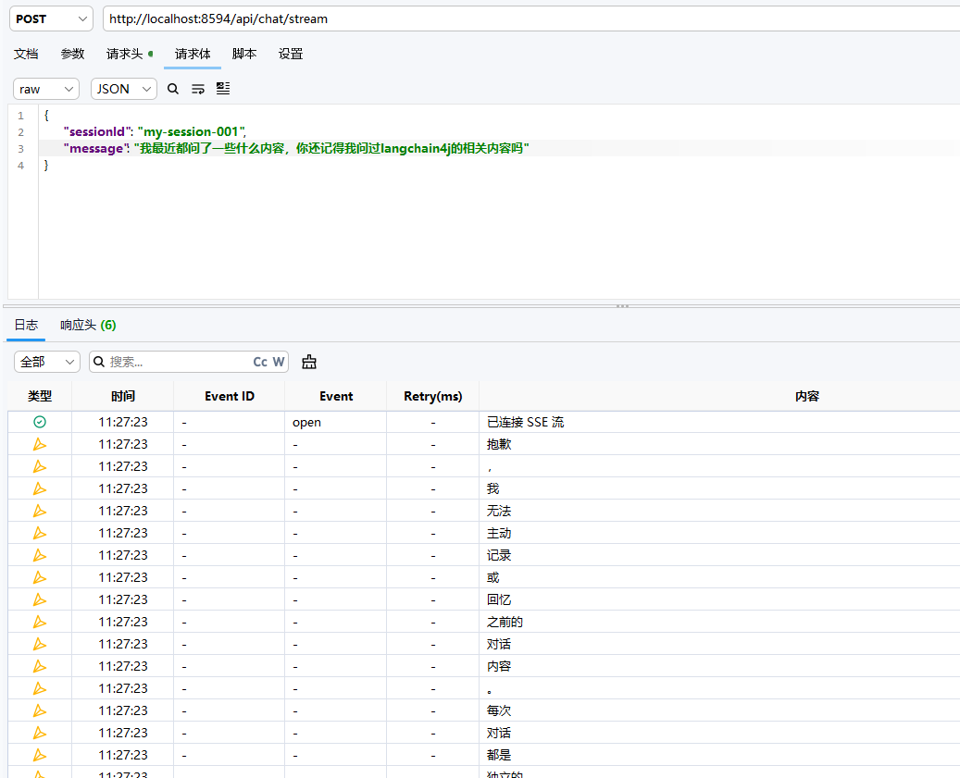This screenshot has height=778, width=960.
Task: Click the message arrow icon for 抱歉 row
Action: point(40,444)
